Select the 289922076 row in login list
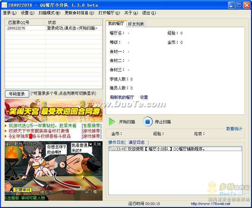Viewport: 252px width, 208px height. tap(54, 28)
